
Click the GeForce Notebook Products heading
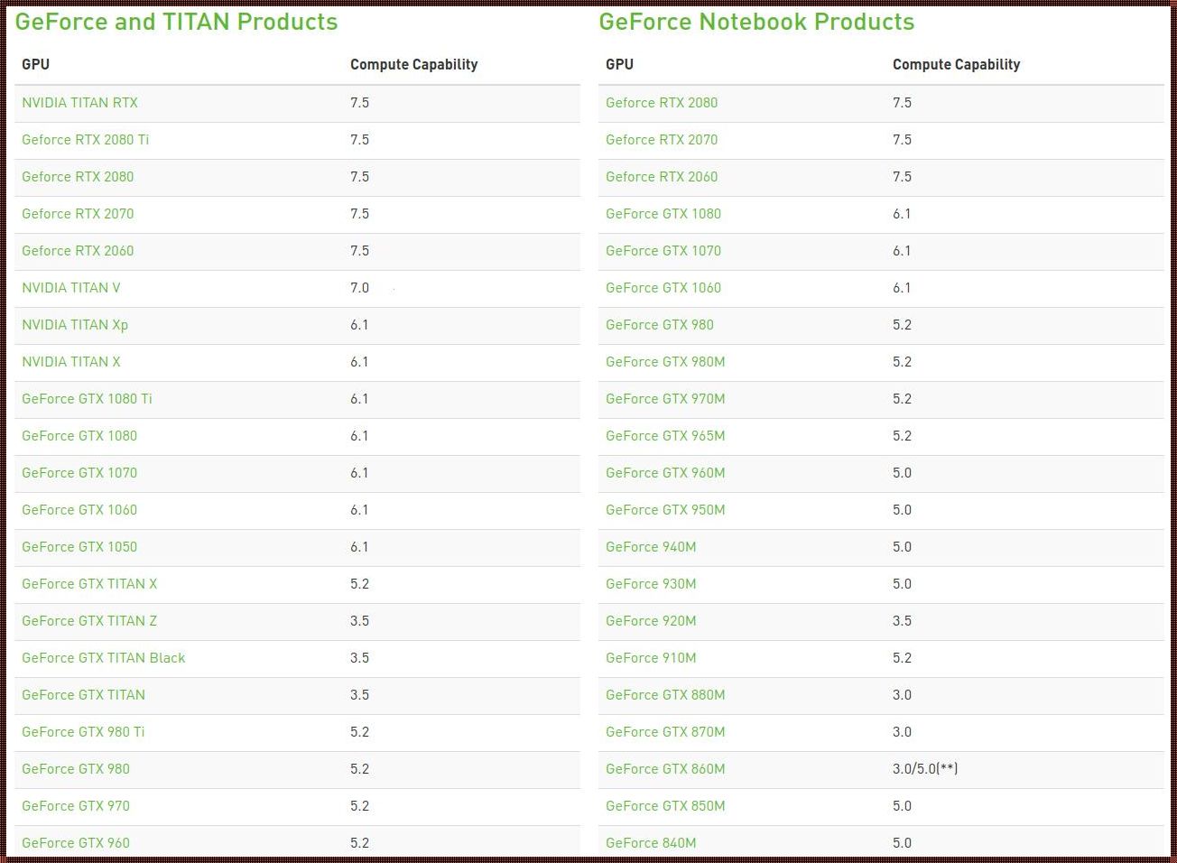coord(756,22)
